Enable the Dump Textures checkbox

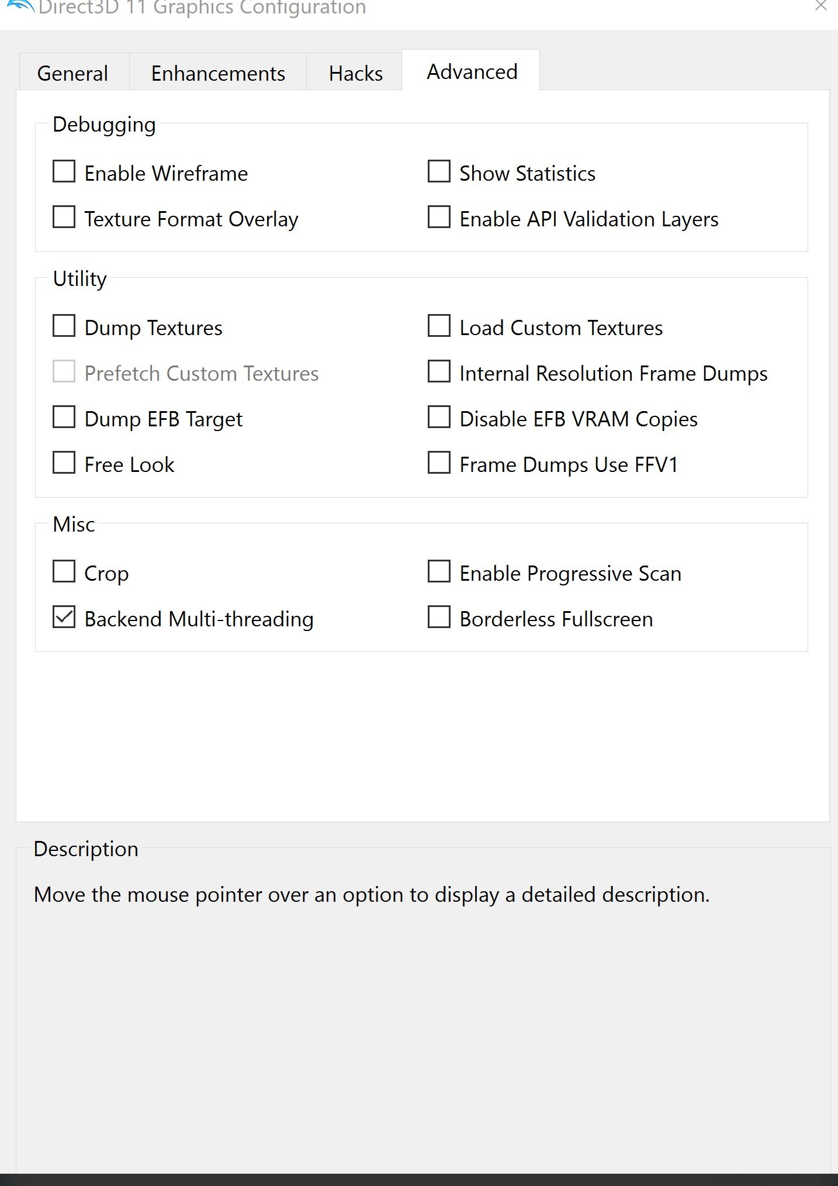click(64, 326)
